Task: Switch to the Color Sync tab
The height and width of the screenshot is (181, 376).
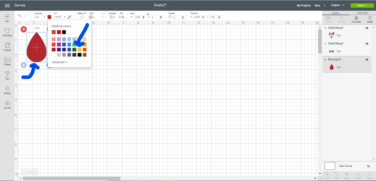Action: (362, 13)
